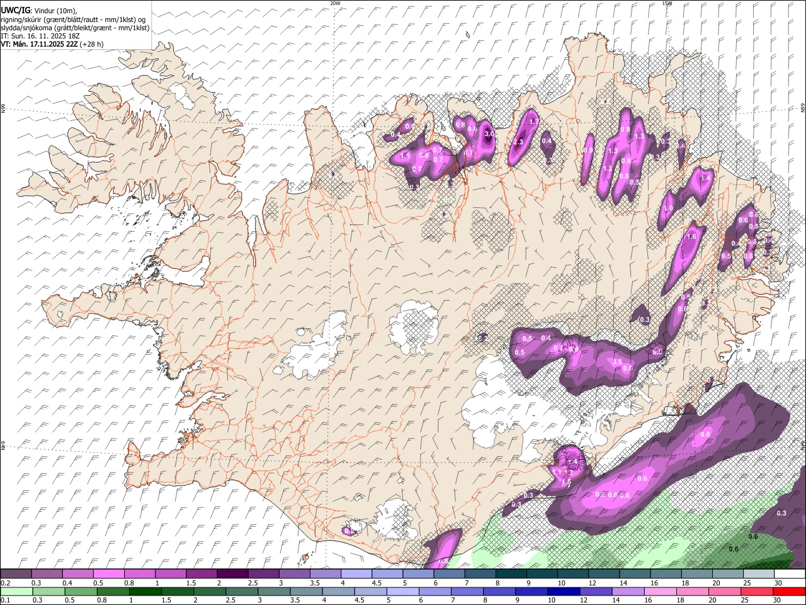806x605 pixels.
Task: Pick the lower legend swatch between 25 and 30
Action: click(756, 592)
